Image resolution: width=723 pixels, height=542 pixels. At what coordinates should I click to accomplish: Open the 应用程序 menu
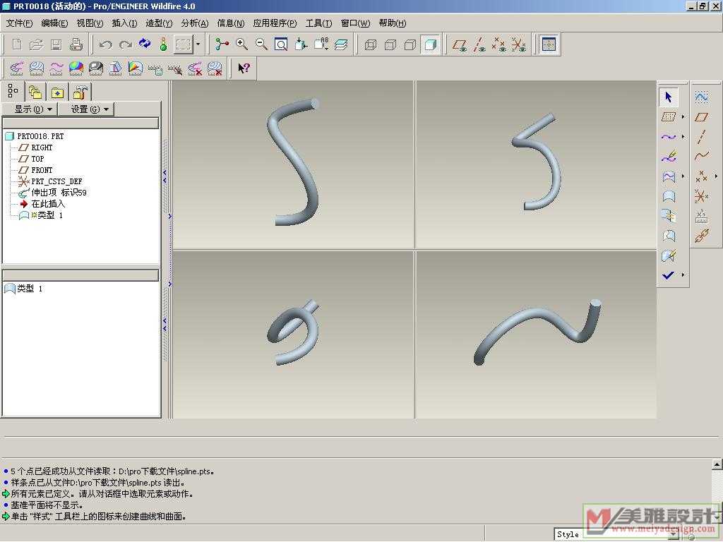point(275,23)
